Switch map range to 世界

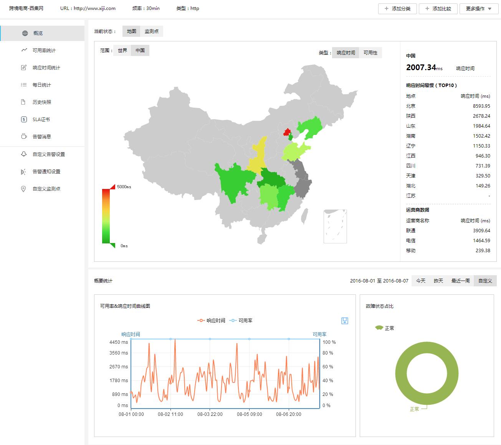tap(122, 51)
